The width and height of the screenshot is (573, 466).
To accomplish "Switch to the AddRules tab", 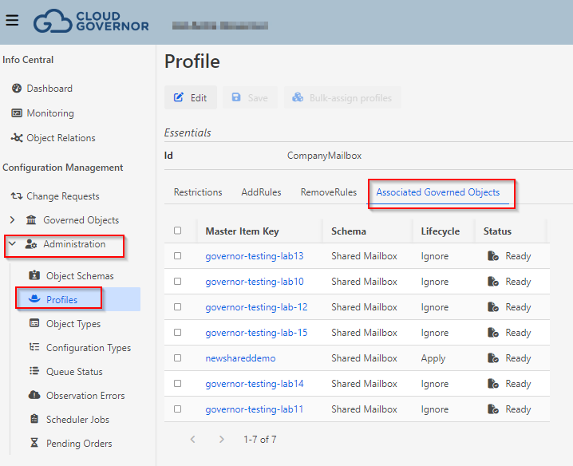I will (x=261, y=192).
